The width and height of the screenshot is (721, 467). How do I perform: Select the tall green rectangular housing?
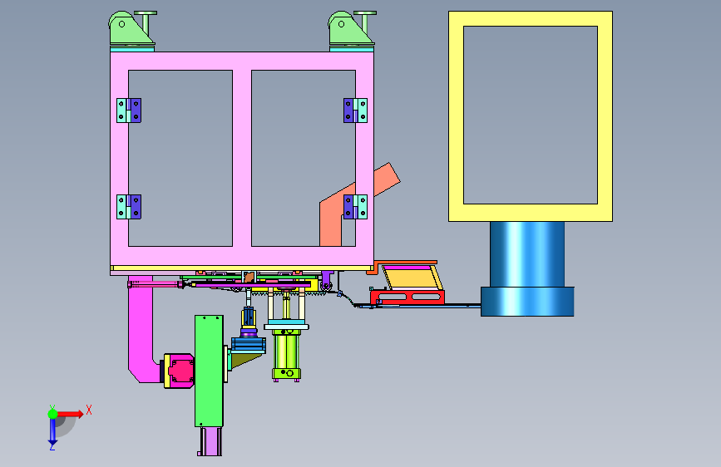point(209,371)
